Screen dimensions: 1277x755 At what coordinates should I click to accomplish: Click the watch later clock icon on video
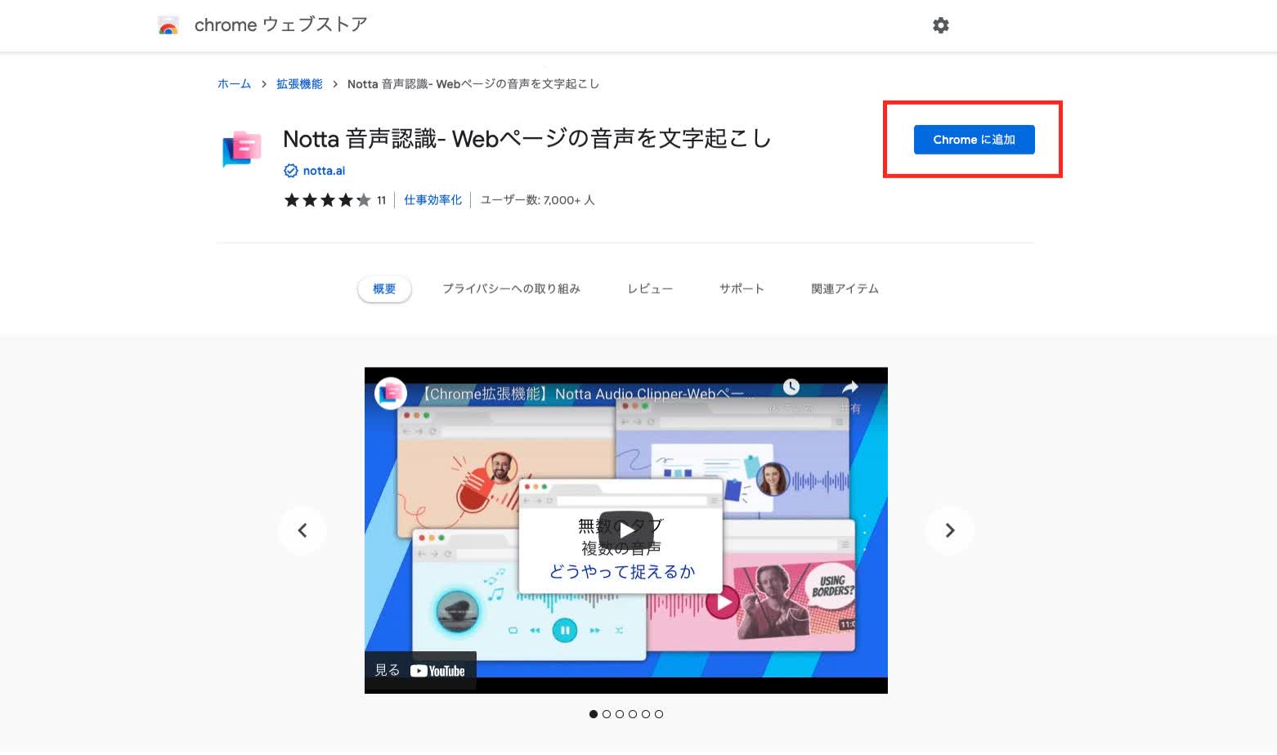(x=791, y=387)
